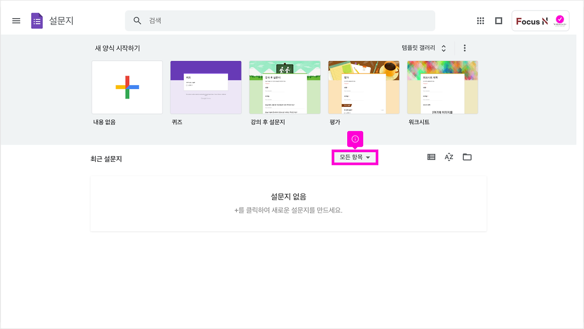Expand the template gallery chevron
Viewport: 584px width, 329px height.
click(443, 48)
